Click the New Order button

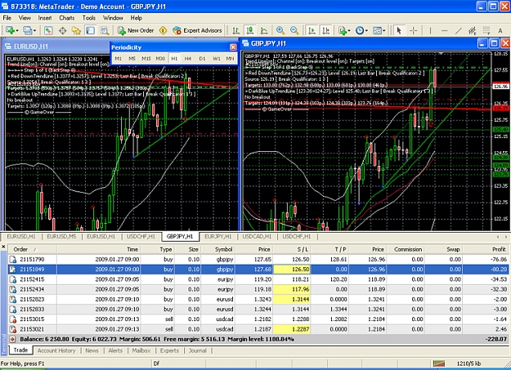136,30
